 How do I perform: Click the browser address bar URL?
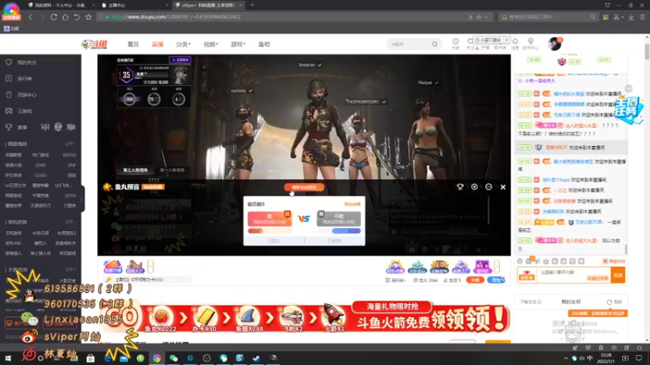tap(175, 17)
